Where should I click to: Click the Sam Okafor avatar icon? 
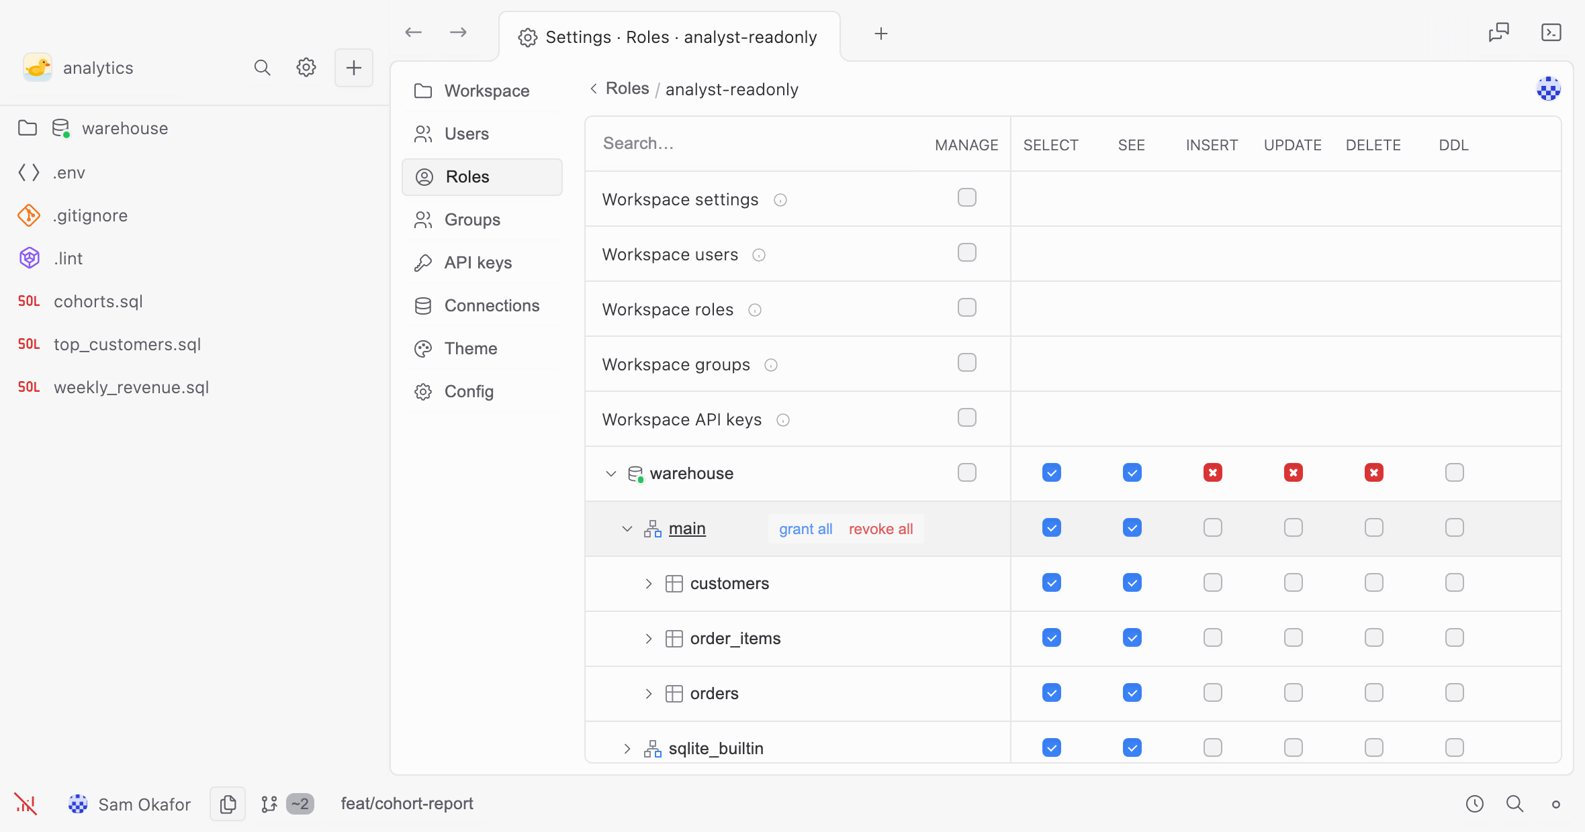click(x=78, y=804)
